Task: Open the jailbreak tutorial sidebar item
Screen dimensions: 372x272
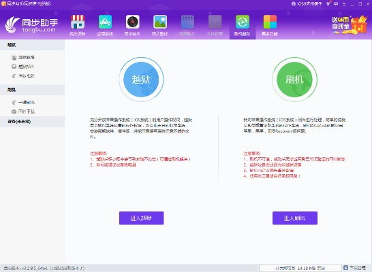Action: (23, 57)
